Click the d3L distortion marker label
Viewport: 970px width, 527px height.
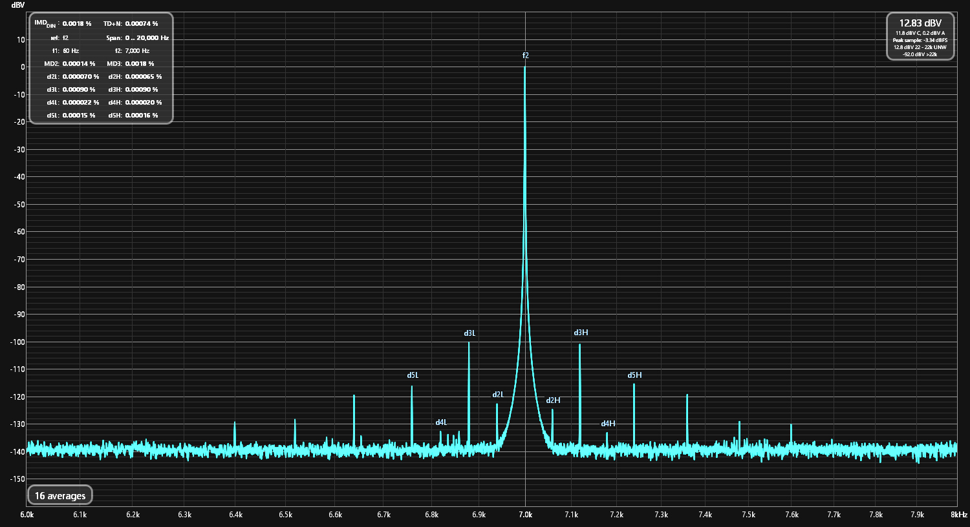(469, 333)
